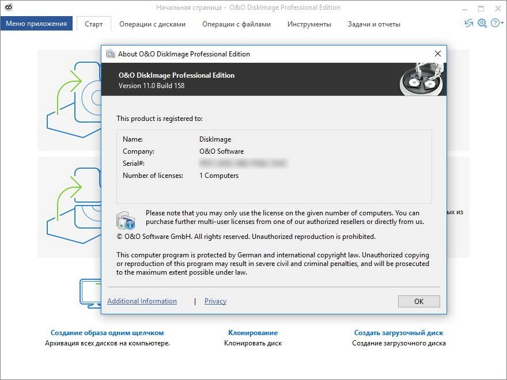Open the Меню приложения application menu

36,24
